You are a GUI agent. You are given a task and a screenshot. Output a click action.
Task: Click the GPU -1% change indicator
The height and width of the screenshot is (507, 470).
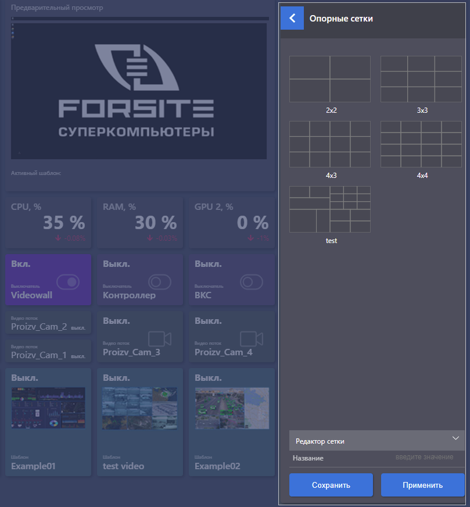click(259, 238)
